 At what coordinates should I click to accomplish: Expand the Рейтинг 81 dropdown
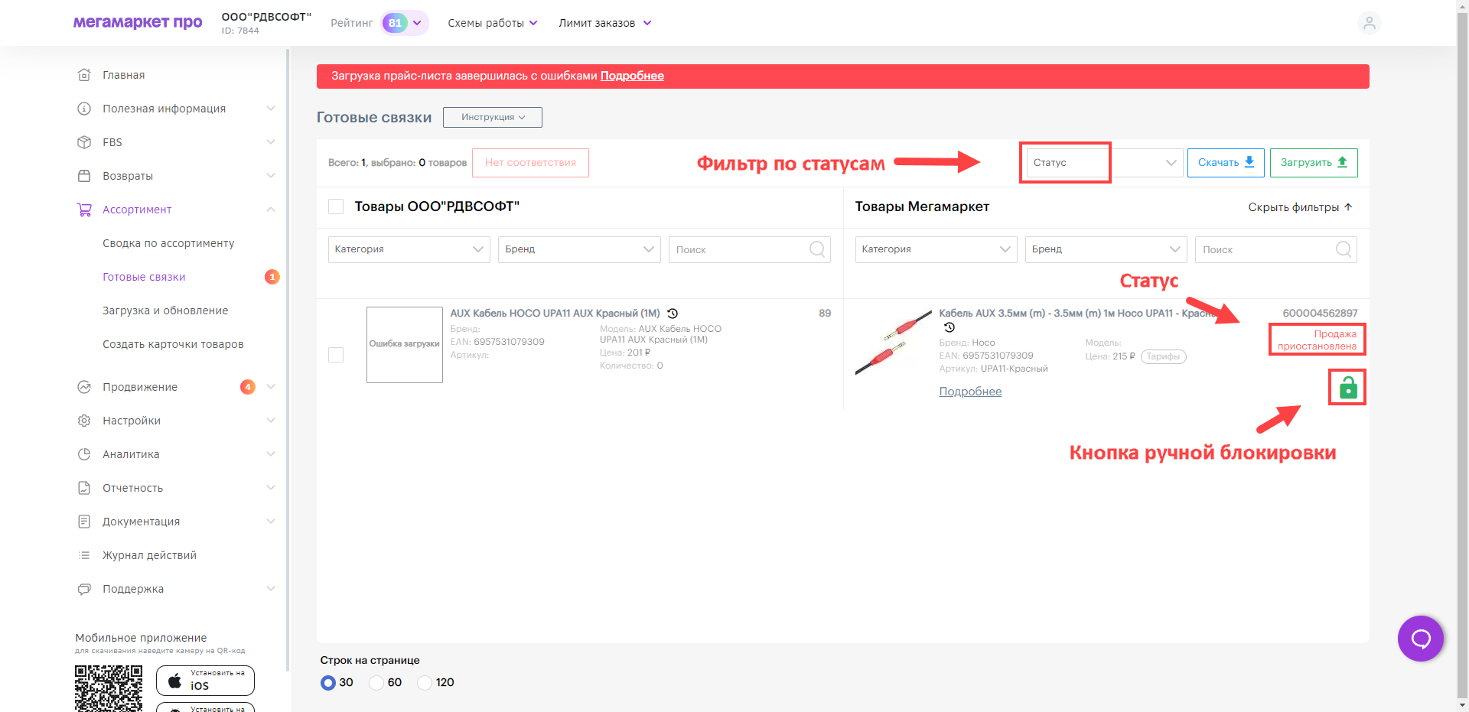tap(404, 23)
